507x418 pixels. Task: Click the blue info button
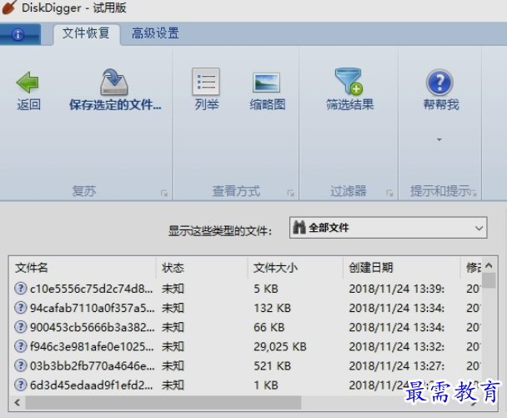pyautogui.click(x=18, y=34)
